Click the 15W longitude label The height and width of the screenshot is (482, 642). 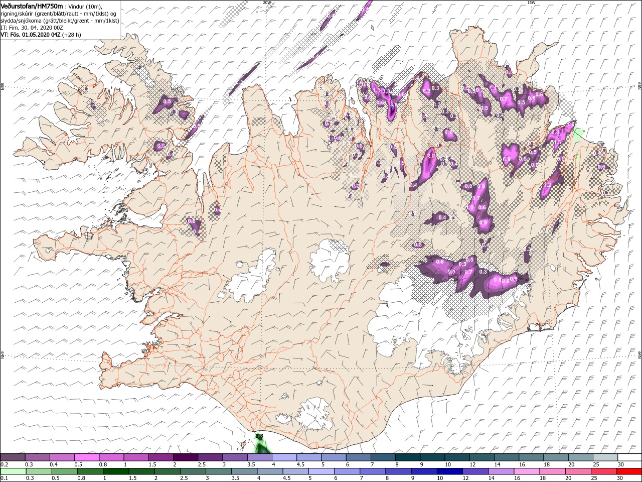coord(531,3)
